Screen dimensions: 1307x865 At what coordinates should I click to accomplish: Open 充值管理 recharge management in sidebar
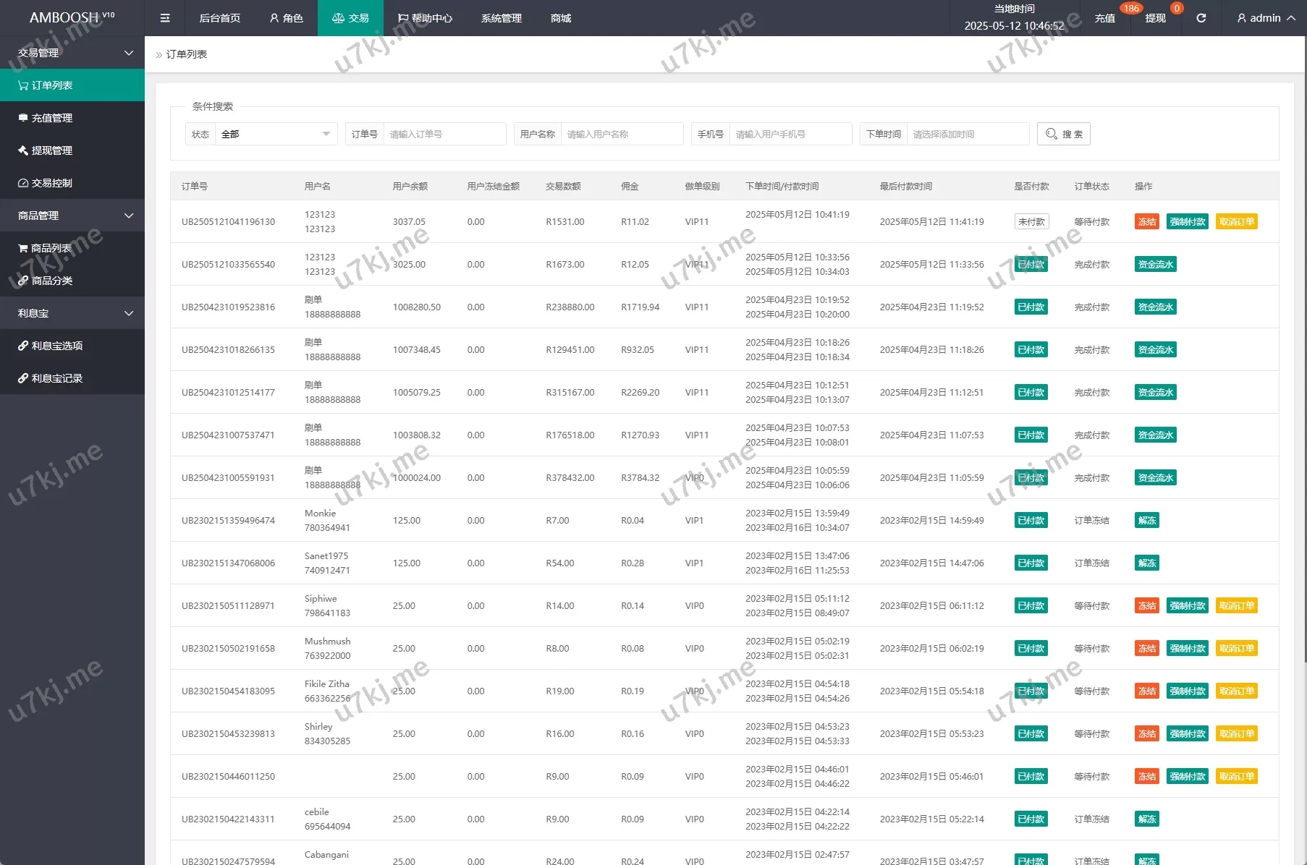(51, 118)
